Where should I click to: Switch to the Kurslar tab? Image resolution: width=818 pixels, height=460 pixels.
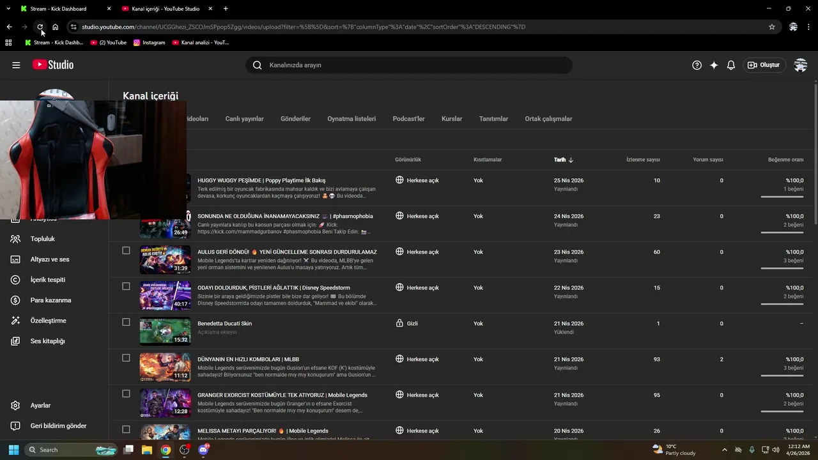click(x=452, y=119)
